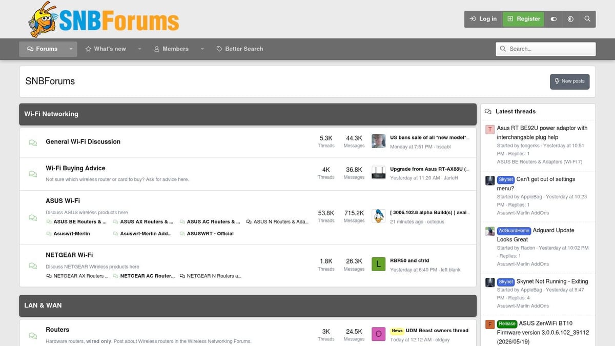Open Asuswrt-Merlin AddOns subforum

pyautogui.click(x=142, y=234)
